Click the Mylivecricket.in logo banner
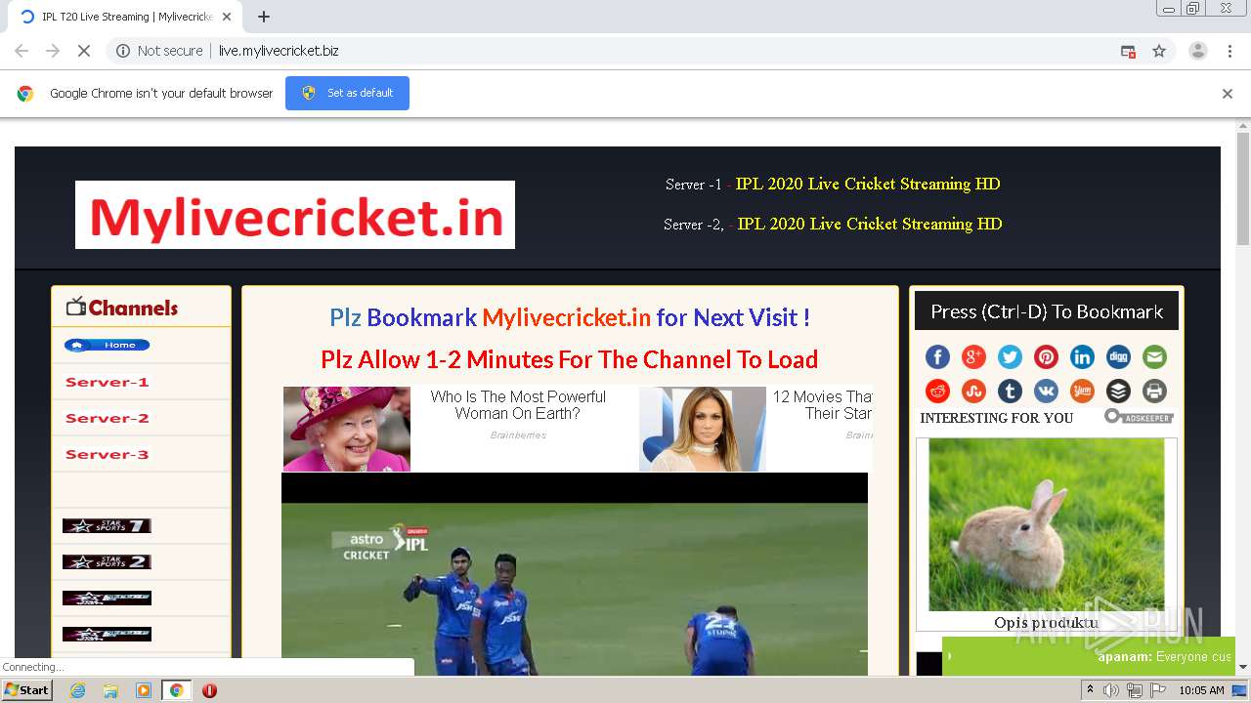This screenshot has height=703, width=1251. [x=295, y=215]
